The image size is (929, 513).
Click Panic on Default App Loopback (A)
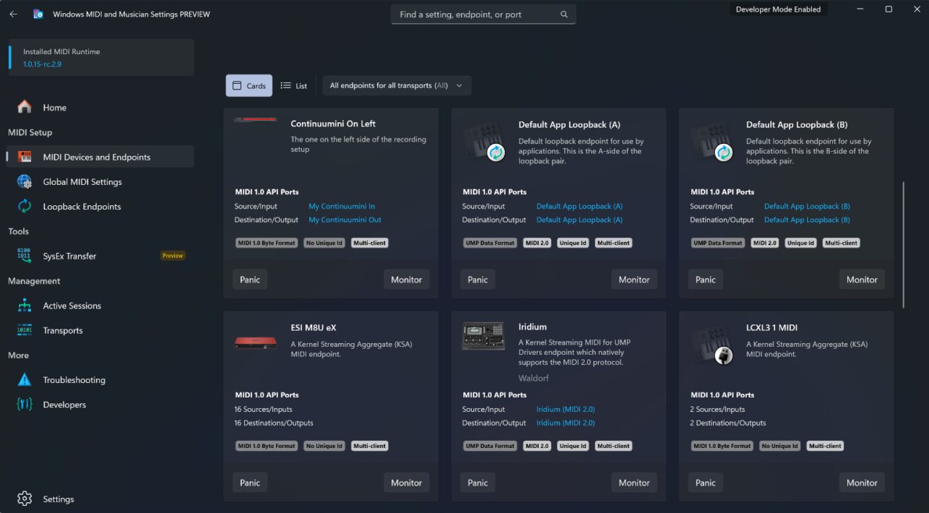click(x=478, y=280)
